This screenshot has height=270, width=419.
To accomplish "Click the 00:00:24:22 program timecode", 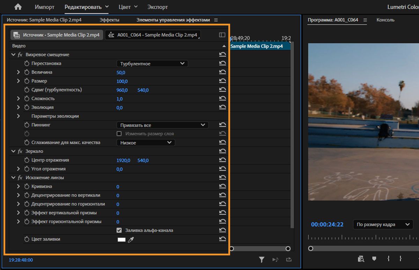I will [327, 225].
